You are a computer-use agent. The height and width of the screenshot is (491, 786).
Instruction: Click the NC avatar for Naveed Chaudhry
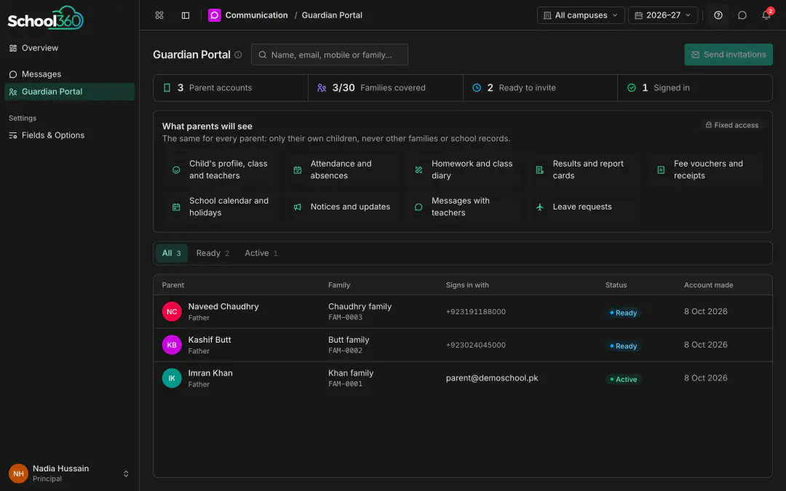172,311
